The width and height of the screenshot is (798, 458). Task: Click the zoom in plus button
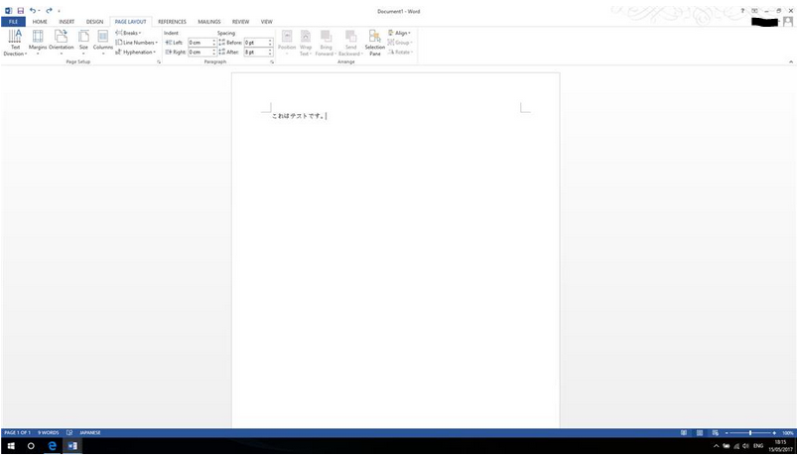pos(774,432)
